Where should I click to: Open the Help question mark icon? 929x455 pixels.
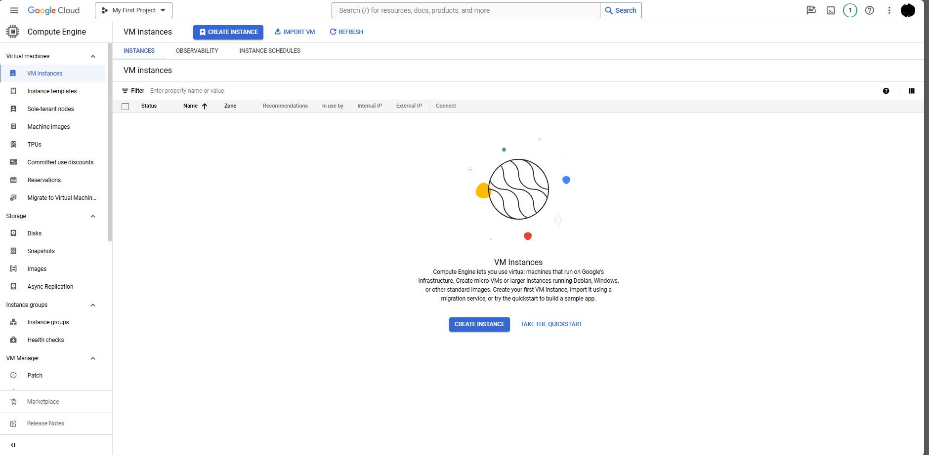[870, 10]
